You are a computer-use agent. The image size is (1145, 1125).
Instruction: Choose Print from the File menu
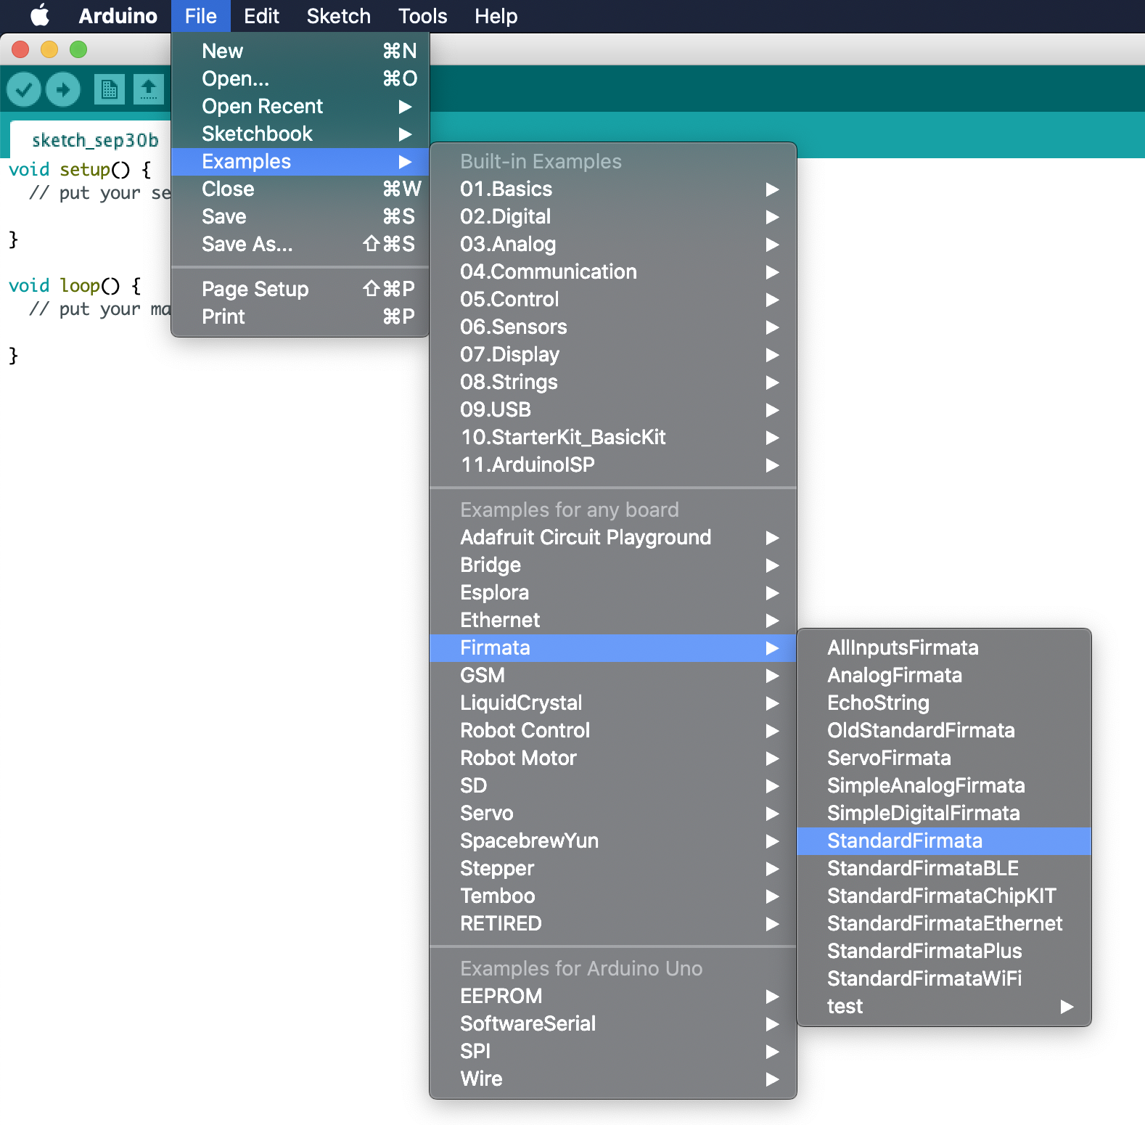300,316
